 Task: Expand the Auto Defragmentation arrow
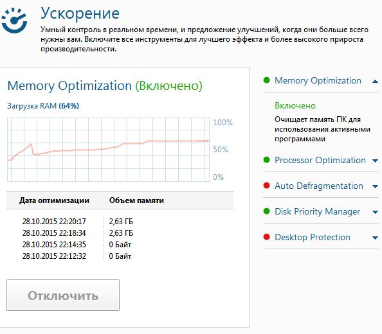click(375, 186)
